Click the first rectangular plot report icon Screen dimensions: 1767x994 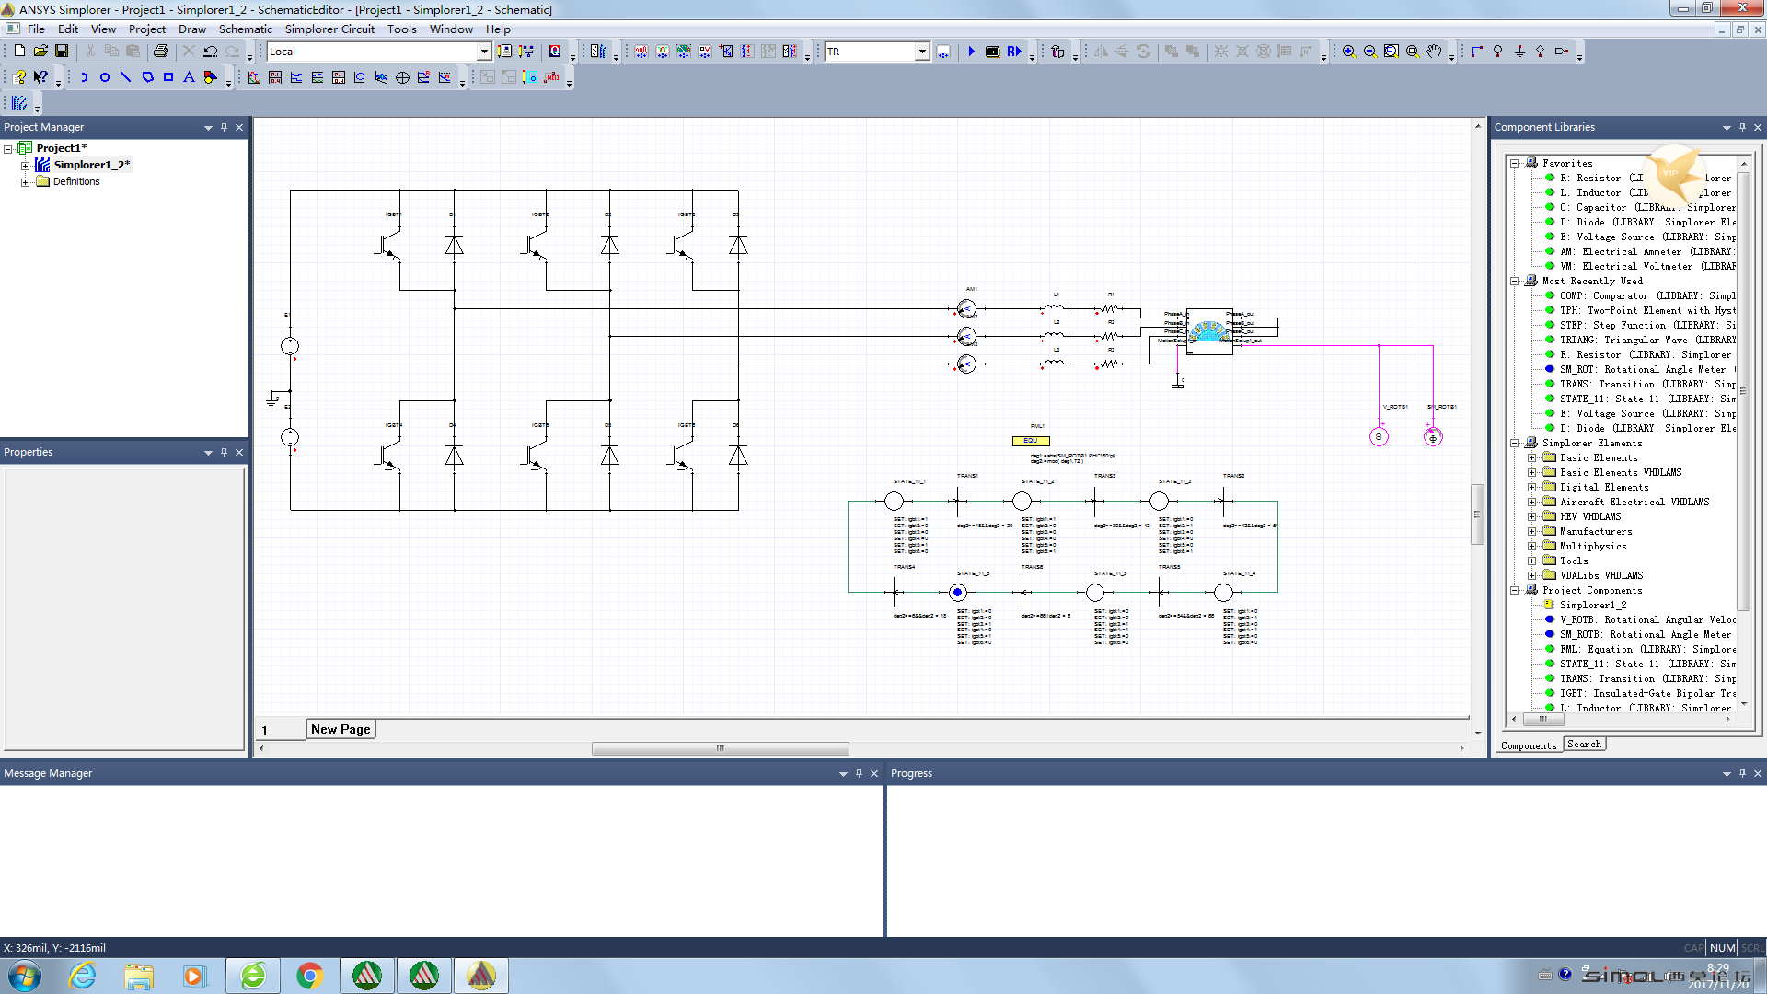tap(254, 77)
